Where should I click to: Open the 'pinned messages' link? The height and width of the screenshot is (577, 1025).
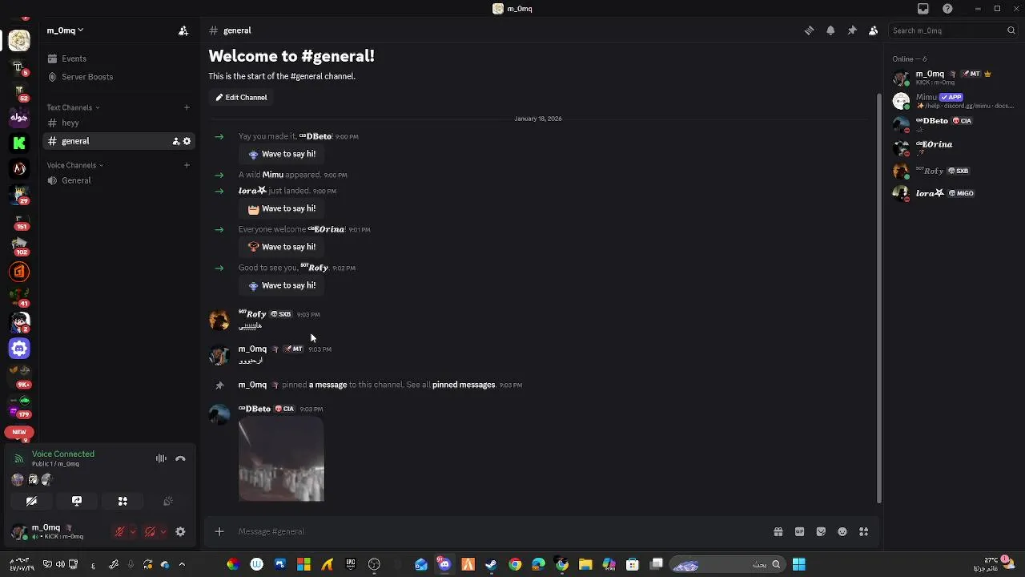tap(464, 385)
